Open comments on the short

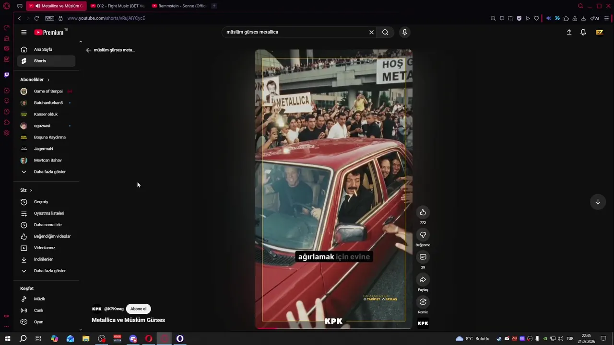pos(423,257)
